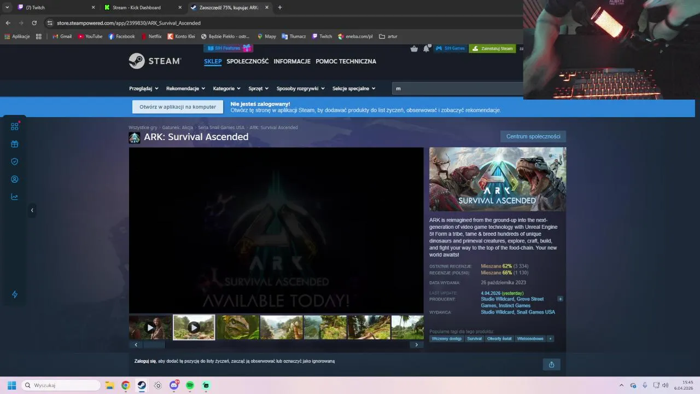The width and height of the screenshot is (700, 394).
Task: Expand the Sprzęt dropdown
Action: [259, 88]
